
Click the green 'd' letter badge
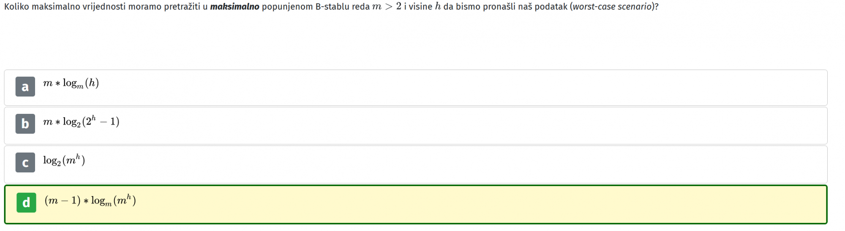pyautogui.click(x=26, y=203)
